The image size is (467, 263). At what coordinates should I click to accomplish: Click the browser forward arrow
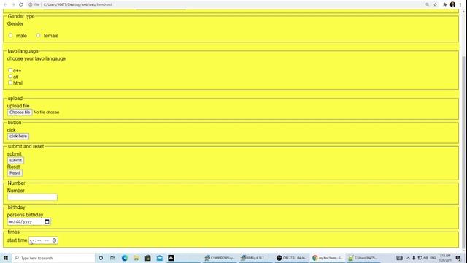click(x=13, y=4)
